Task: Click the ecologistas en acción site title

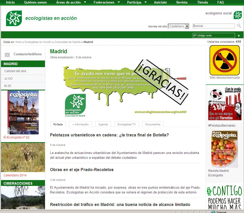Action: 51,18
